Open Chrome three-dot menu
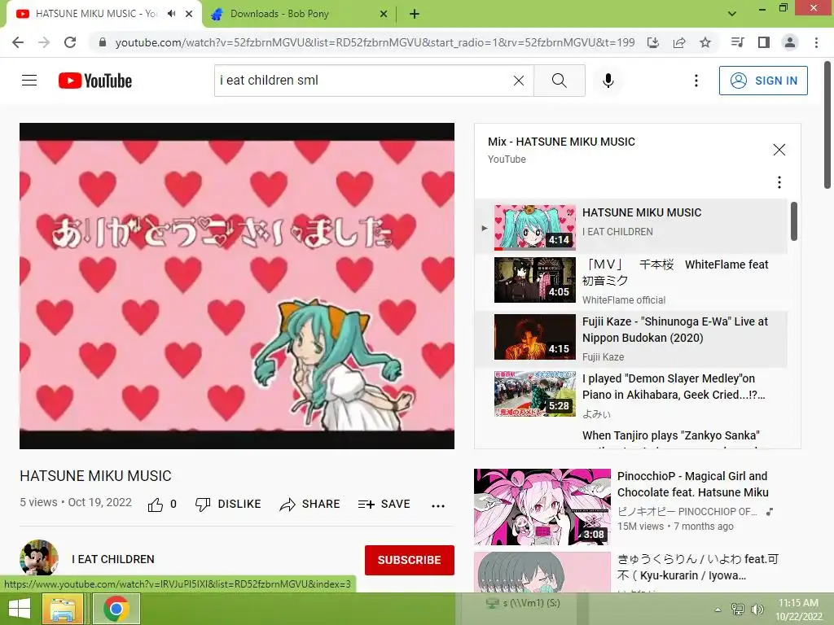Screen dimensions: 834x625 coord(816,42)
